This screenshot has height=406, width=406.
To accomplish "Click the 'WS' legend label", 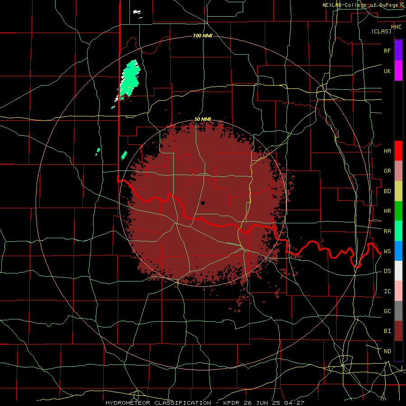I will (x=387, y=251).
